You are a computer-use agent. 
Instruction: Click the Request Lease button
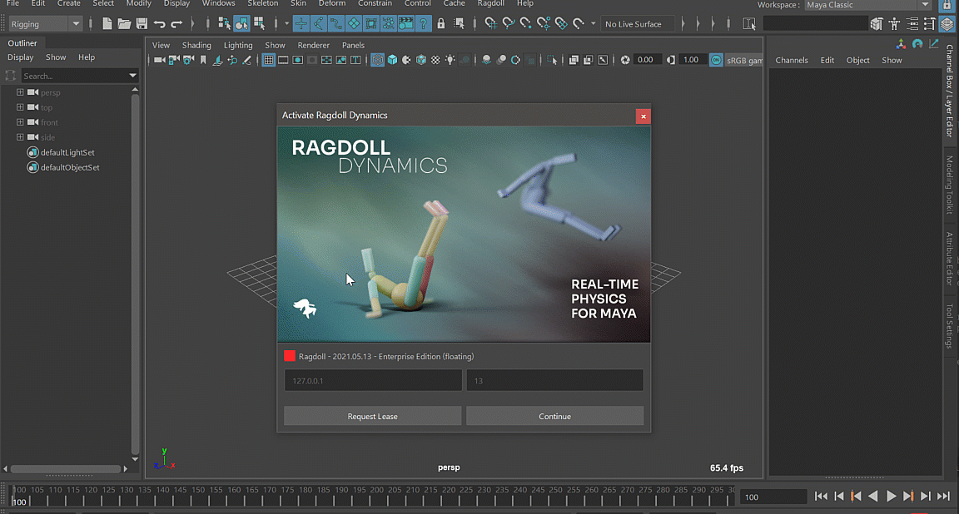pos(372,416)
